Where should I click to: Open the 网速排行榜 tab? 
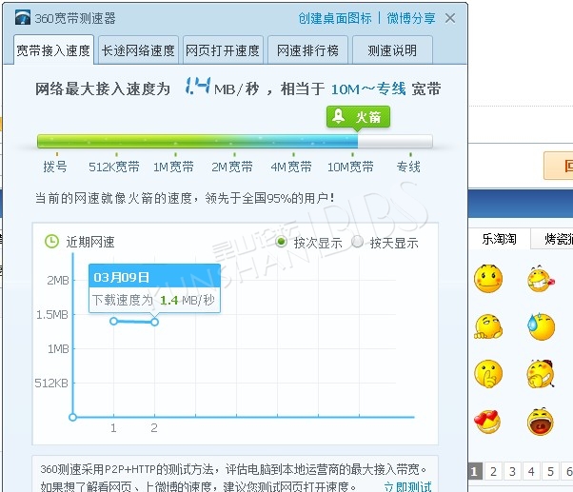point(307,50)
